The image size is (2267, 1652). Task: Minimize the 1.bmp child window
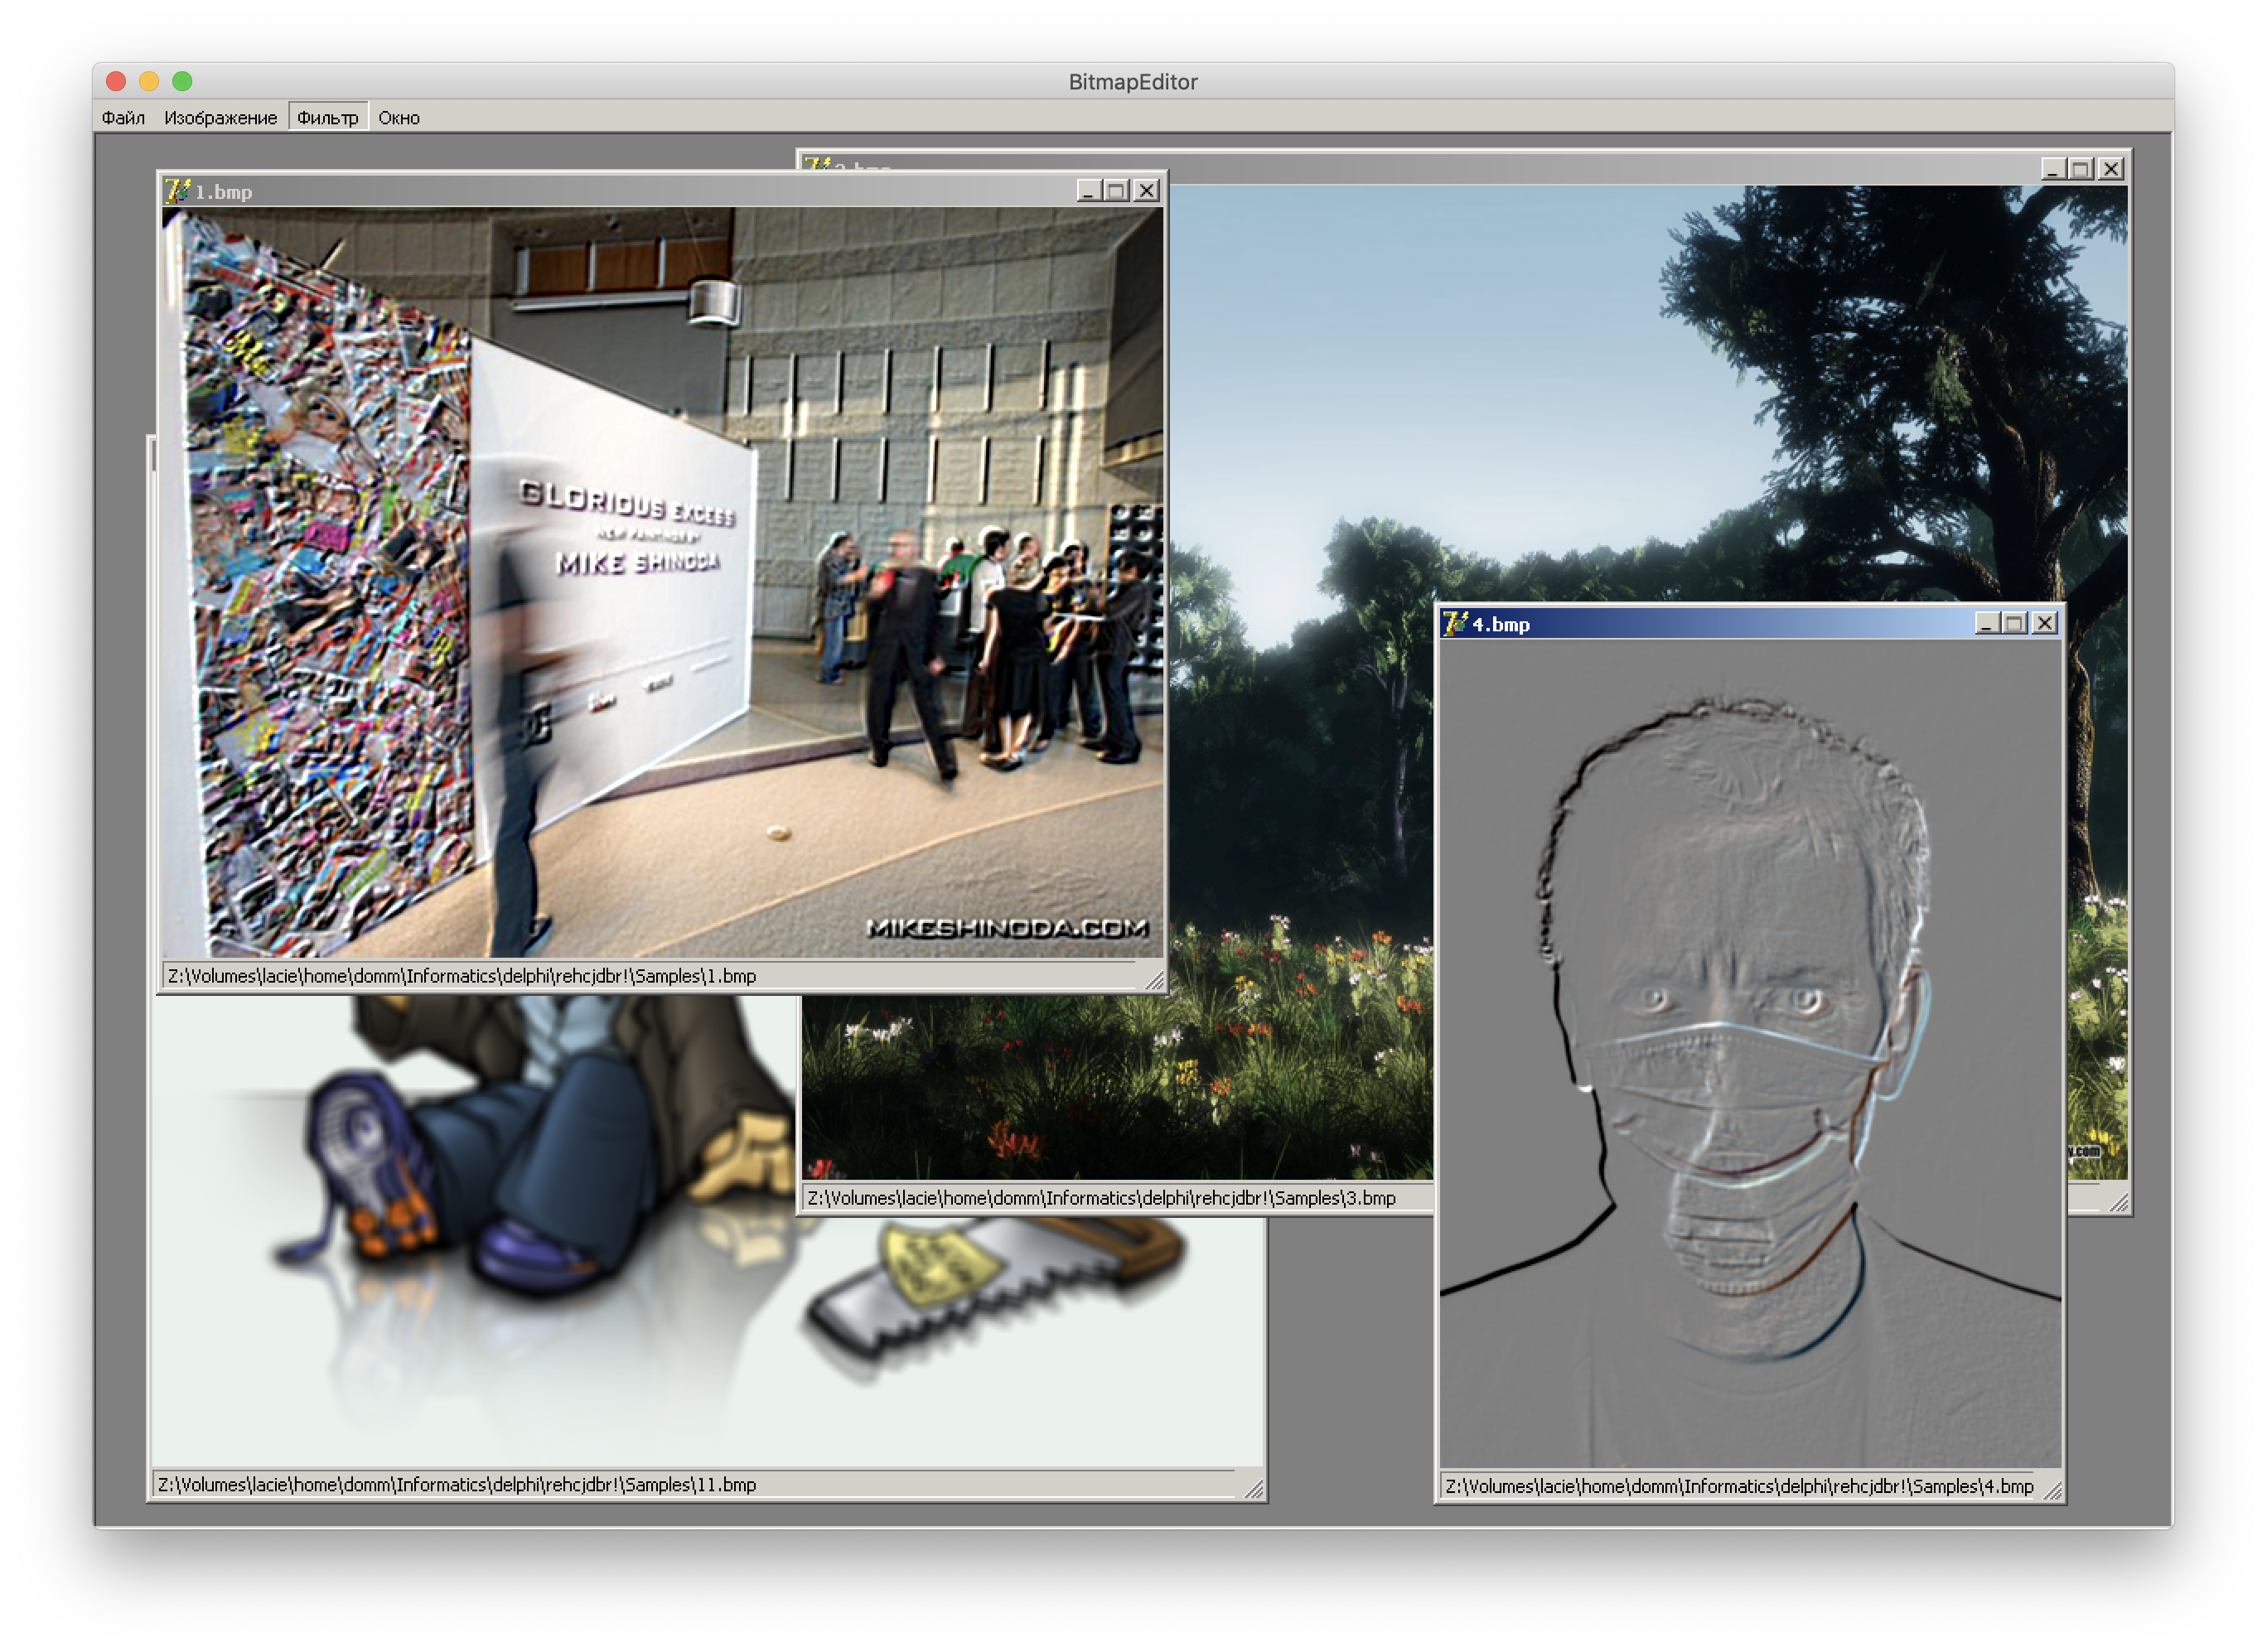[x=1089, y=191]
